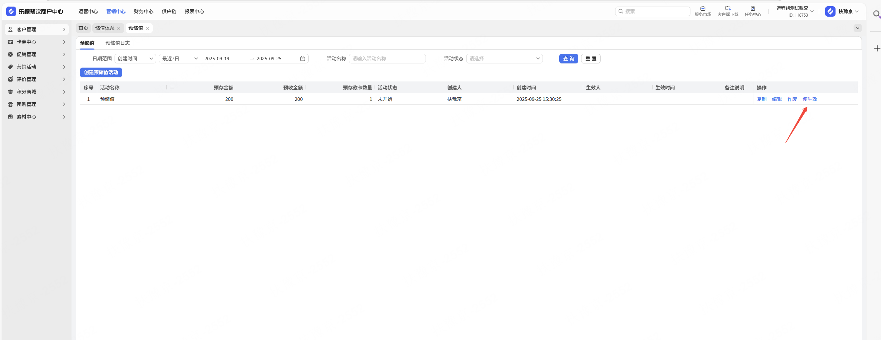The height and width of the screenshot is (340, 881).
Task: Click the 2025-09-25 15:30:25 creation time cell
Action: tap(539, 99)
